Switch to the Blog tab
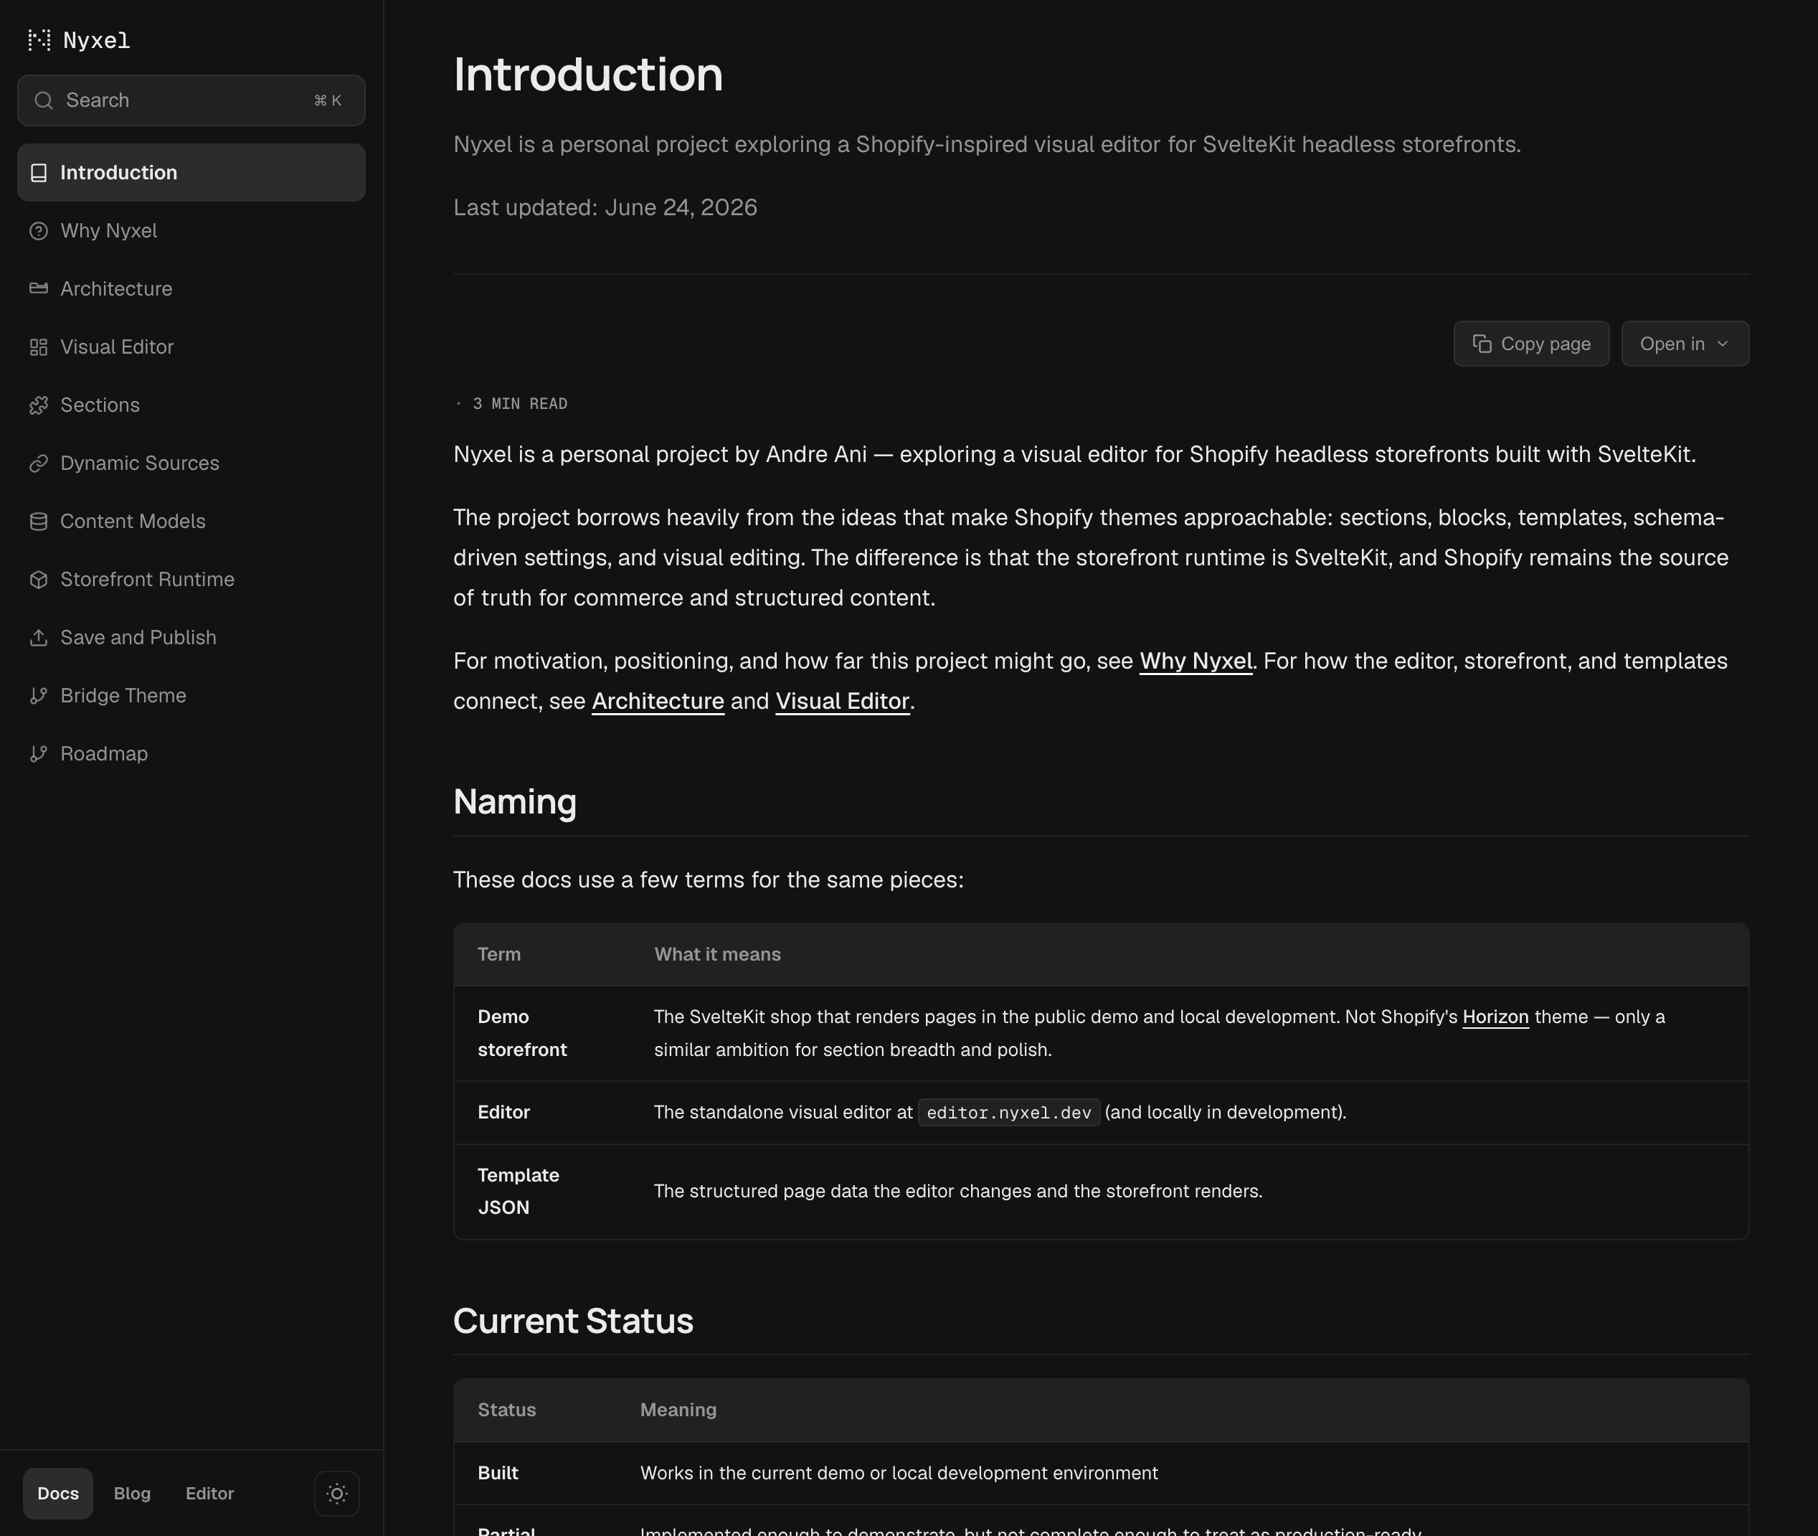 pyautogui.click(x=132, y=1494)
